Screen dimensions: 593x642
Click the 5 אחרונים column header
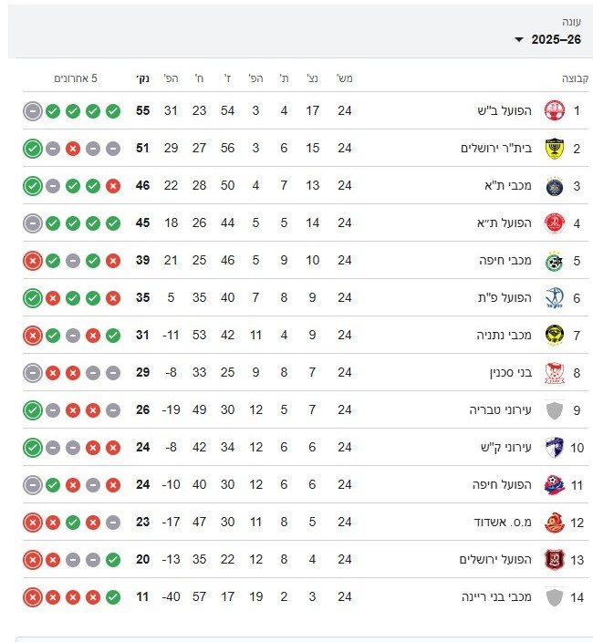point(77,78)
